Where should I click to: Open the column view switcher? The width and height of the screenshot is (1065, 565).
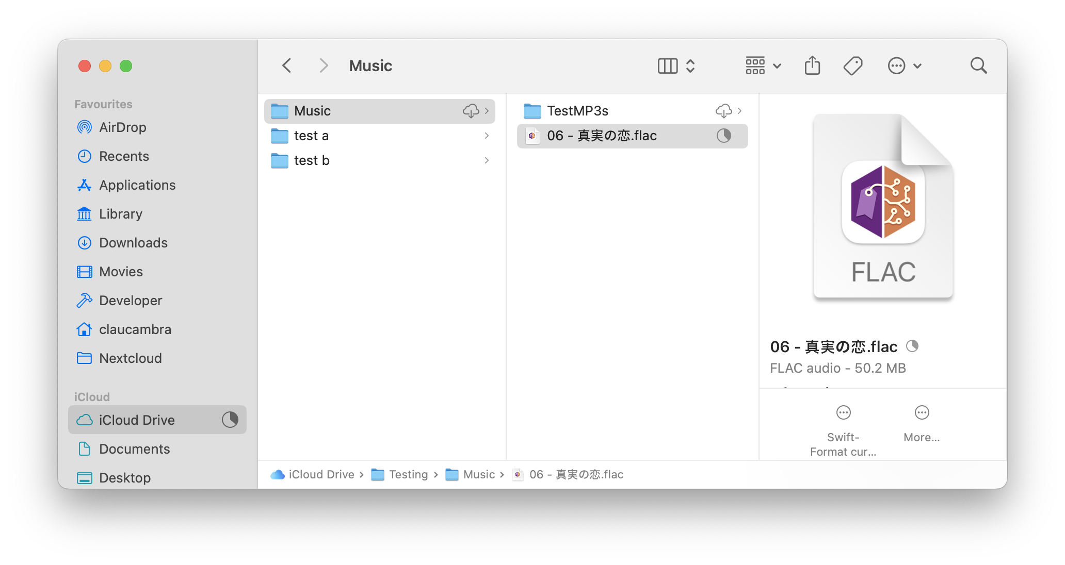(676, 65)
